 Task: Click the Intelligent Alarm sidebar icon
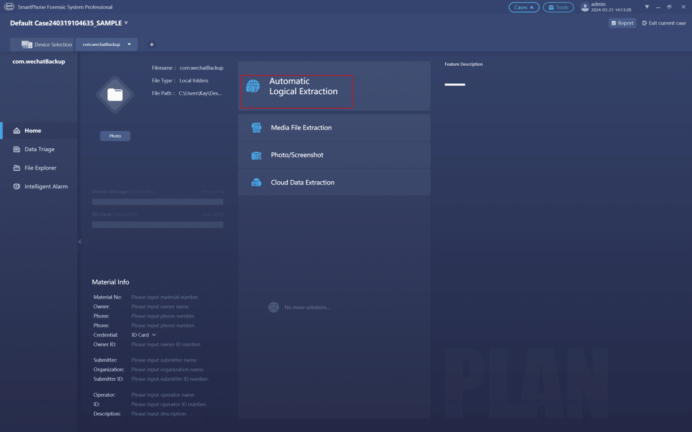coord(17,187)
